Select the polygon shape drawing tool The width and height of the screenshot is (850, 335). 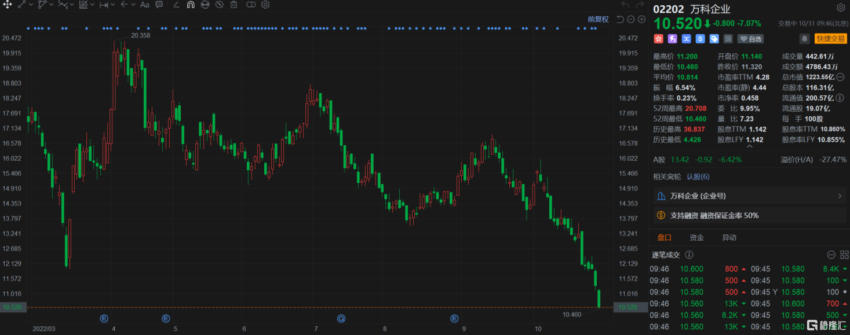tap(42, 5)
